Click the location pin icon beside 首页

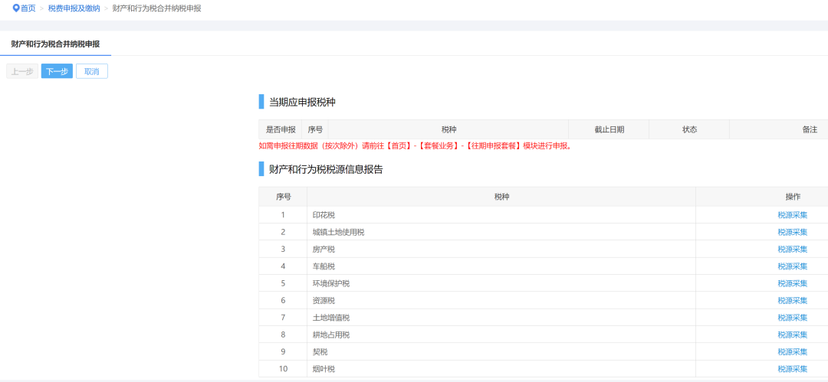tap(16, 8)
